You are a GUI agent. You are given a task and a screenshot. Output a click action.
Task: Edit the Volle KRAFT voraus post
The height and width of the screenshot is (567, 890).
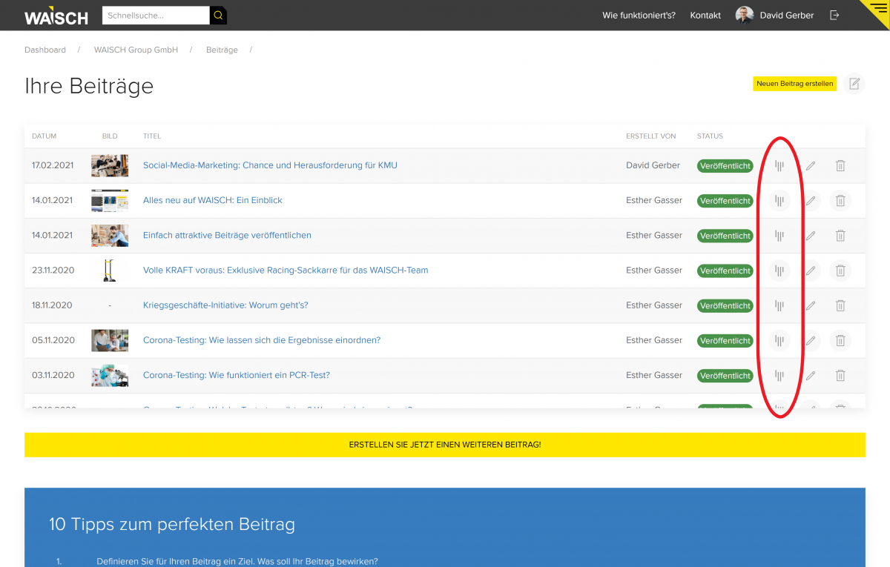pyautogui.click(x=811, y=271)
